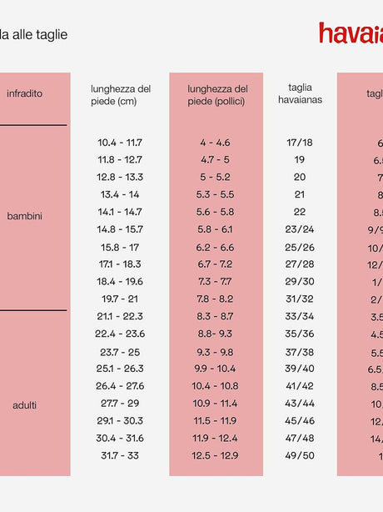Image resolution: width=383 pixels, height=512 pixels.
Task: Select the 'infradito' column header
Action: point(24,93)
